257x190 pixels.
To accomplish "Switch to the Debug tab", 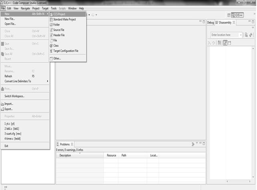I will click(211, 23).
